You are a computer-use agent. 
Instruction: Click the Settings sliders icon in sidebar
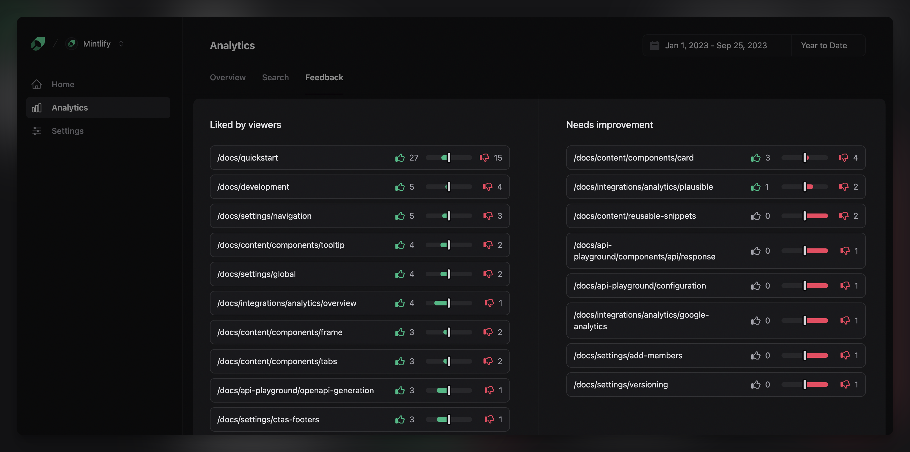coord(37,131)
